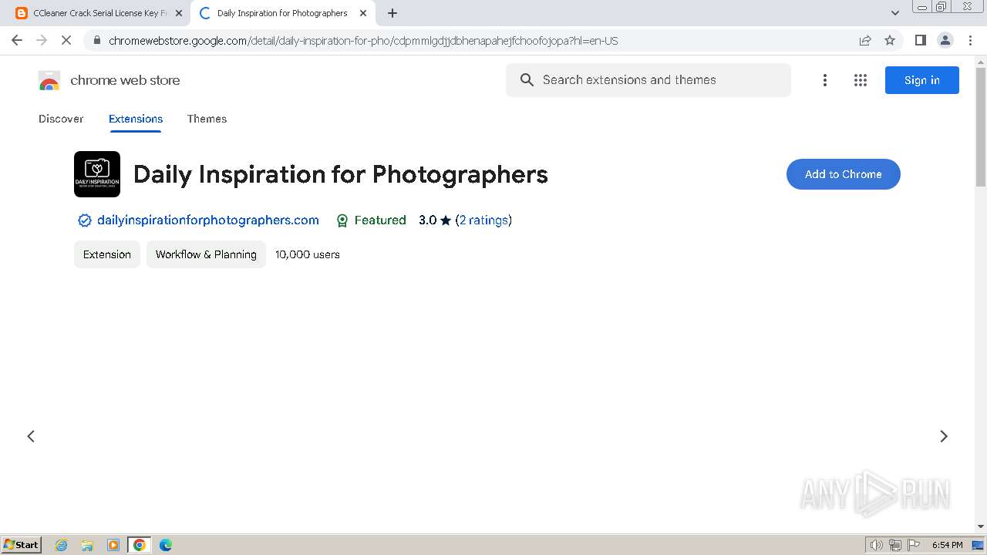Click the 10,000 users text
The height and width of the screenshot is (555, 987).
(x=308, y=254)
